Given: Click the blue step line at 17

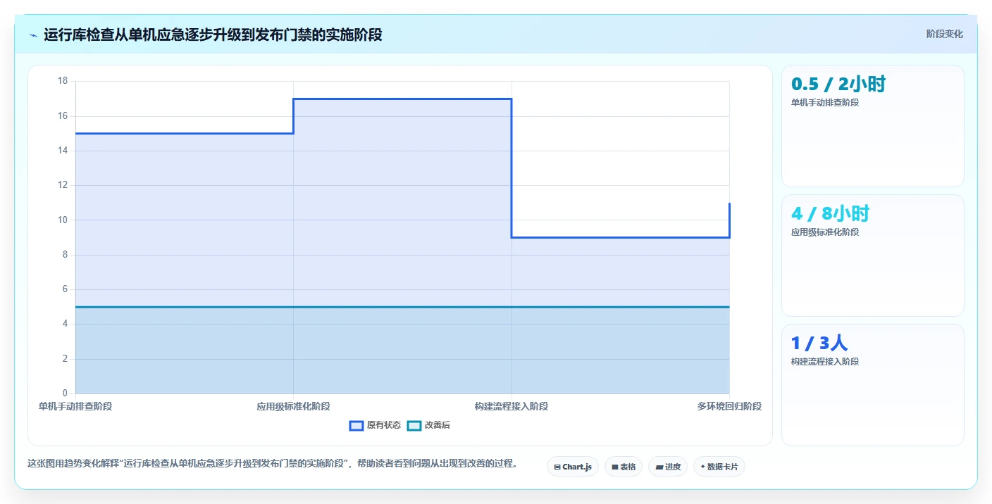Looking at the screenshot, I should (402, 99).
